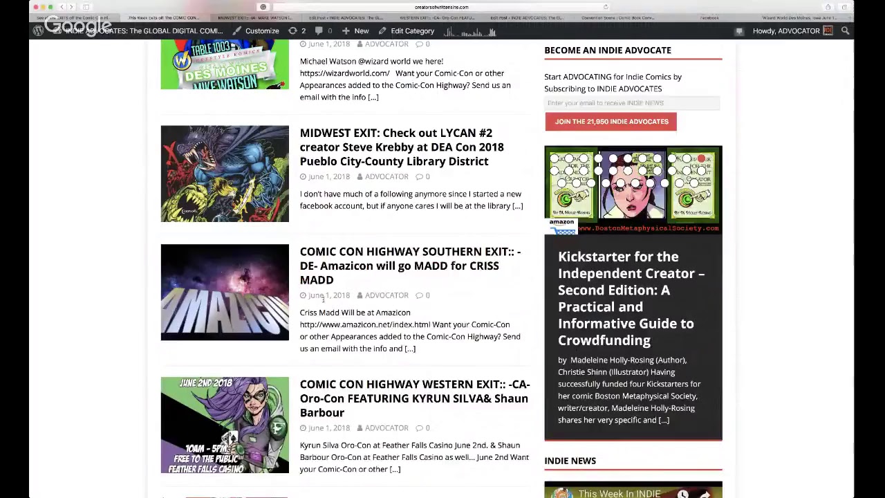Click the comment icon on Amazicon post

click(418, 296)
